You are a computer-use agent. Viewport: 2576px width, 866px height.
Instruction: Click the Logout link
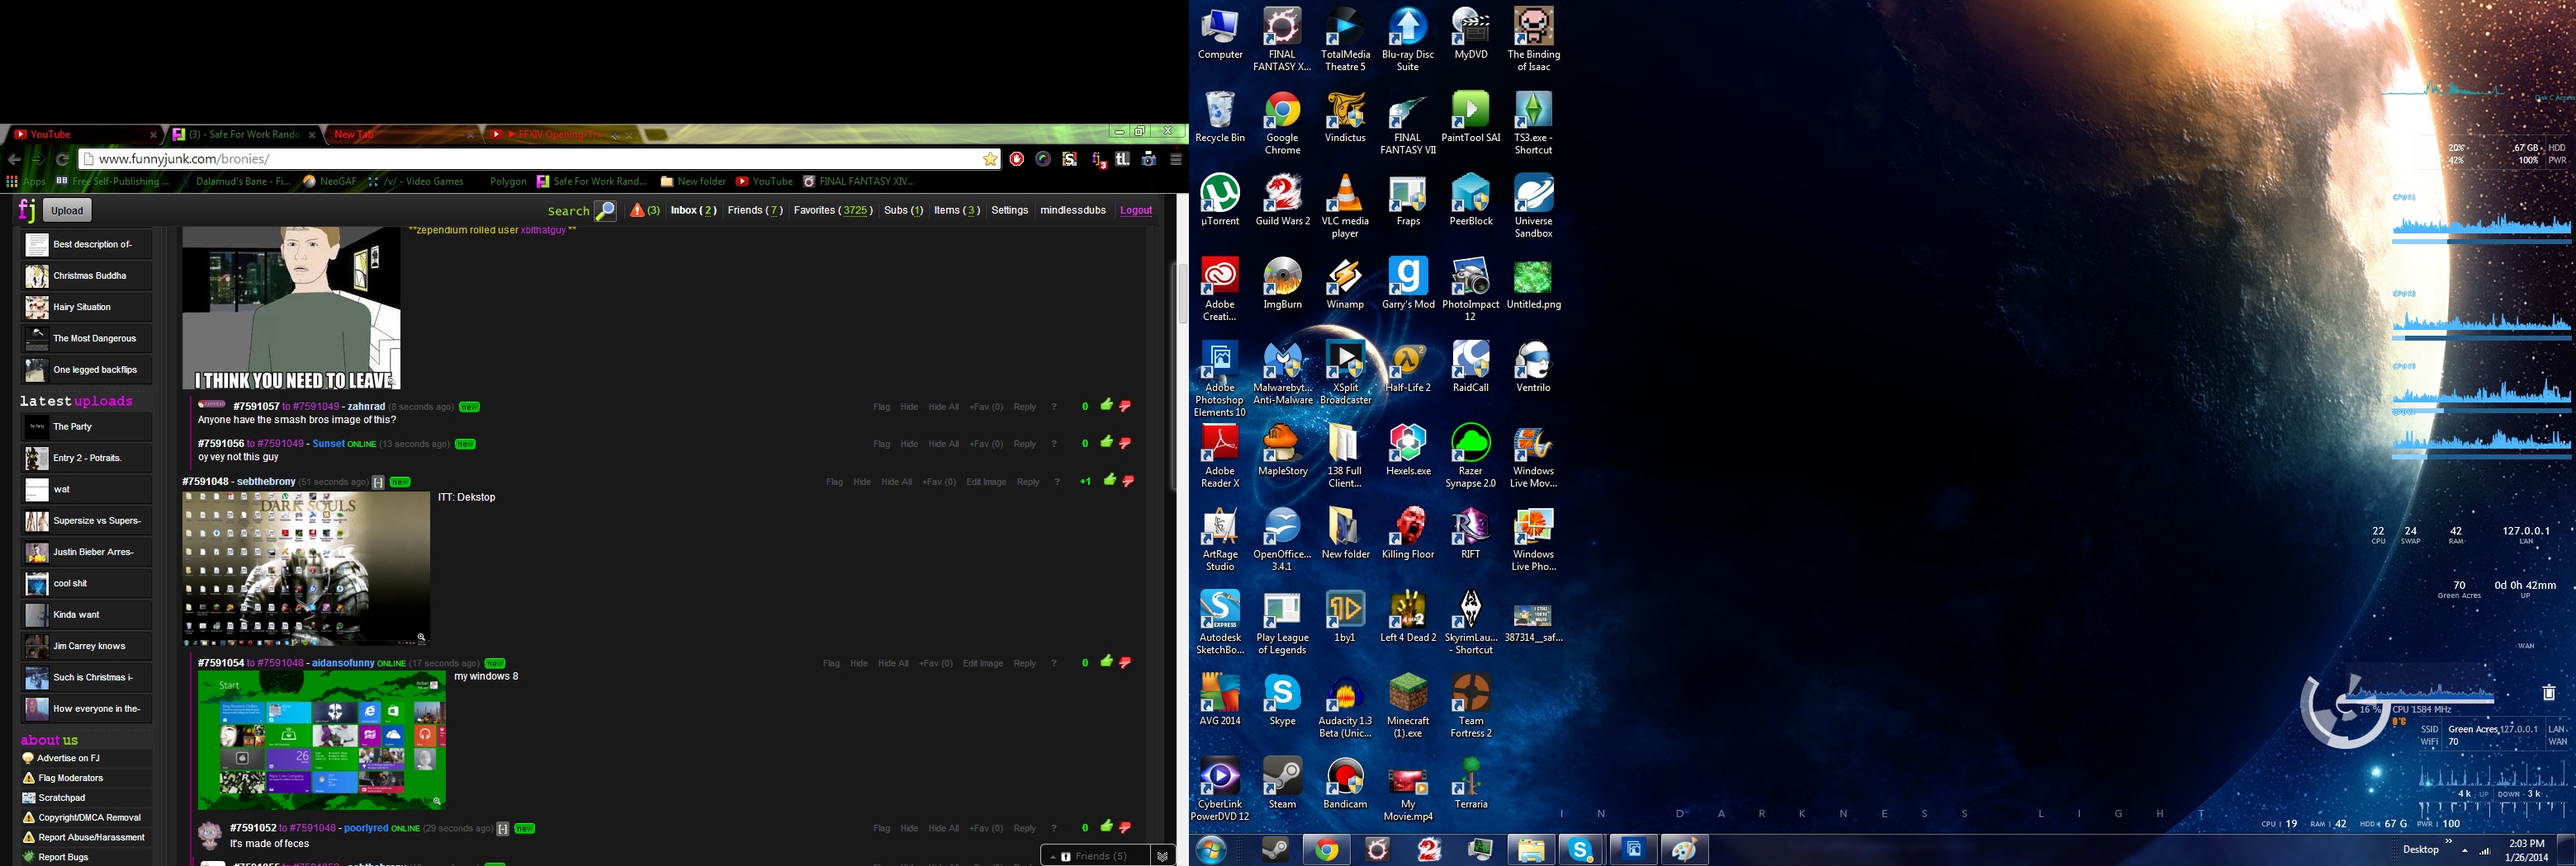pyautogui.click(x=1135, y=211)
